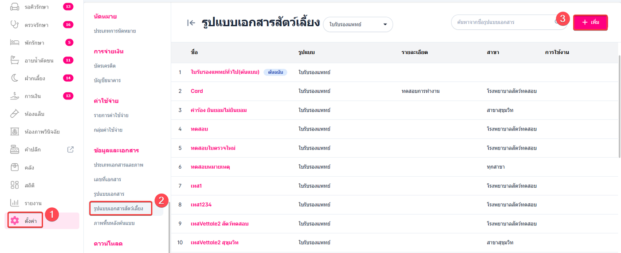Select the bed admission icon
The height and width of the screenshot is (253, 621).
(15, 43)
